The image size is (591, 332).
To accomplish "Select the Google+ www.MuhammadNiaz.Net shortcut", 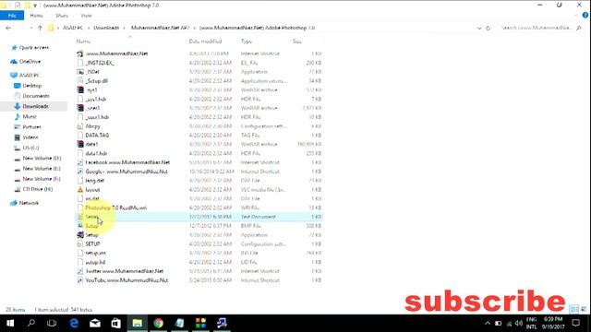I will [x=127, y=172].
